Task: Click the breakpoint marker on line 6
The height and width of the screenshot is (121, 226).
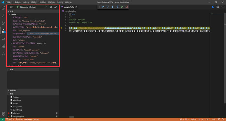Action: point(61,28)
